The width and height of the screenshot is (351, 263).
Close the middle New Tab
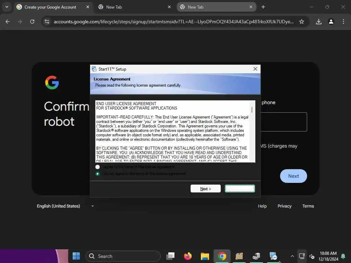click(169, 7)
